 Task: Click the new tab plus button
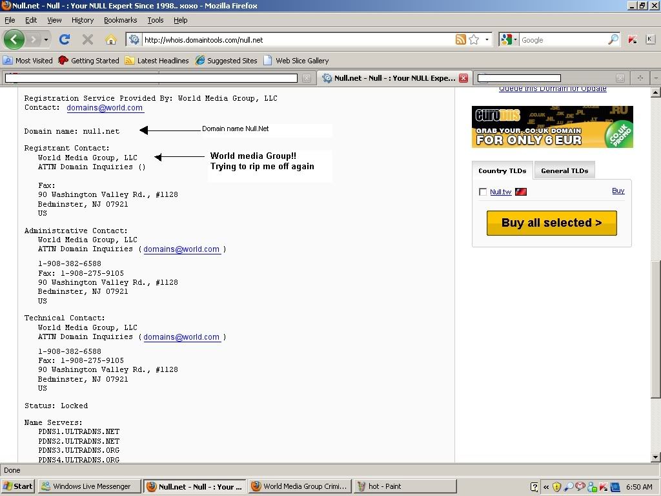point(640,78)
